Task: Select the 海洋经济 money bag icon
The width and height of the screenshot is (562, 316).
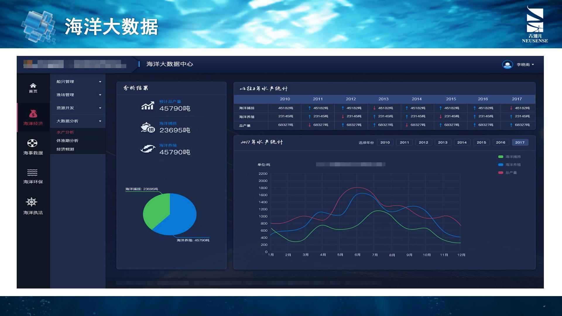Action: click(33, 114)
